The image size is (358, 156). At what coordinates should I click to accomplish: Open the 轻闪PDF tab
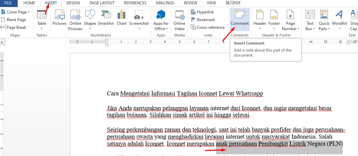233,3
